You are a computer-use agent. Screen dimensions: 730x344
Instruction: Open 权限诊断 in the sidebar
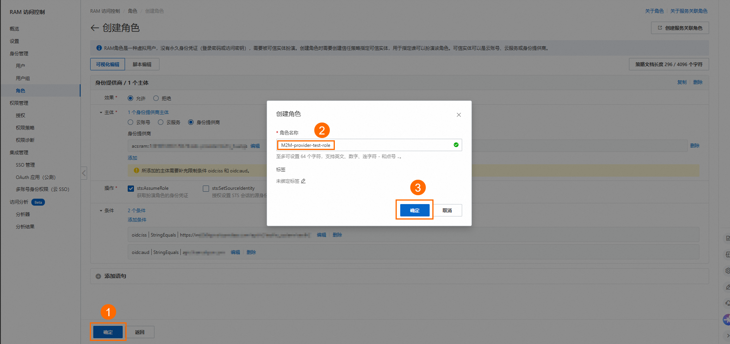[x=25, y=140]
